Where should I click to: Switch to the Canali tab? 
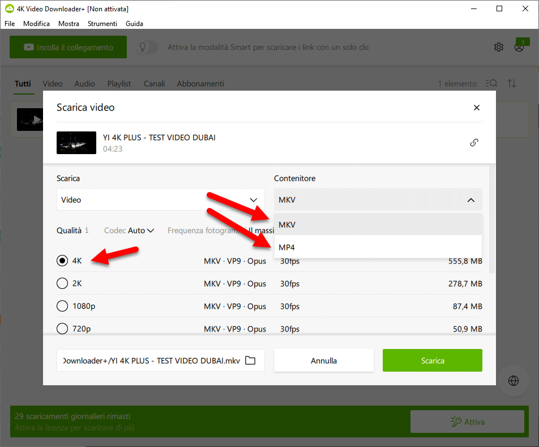click(155, 83)
